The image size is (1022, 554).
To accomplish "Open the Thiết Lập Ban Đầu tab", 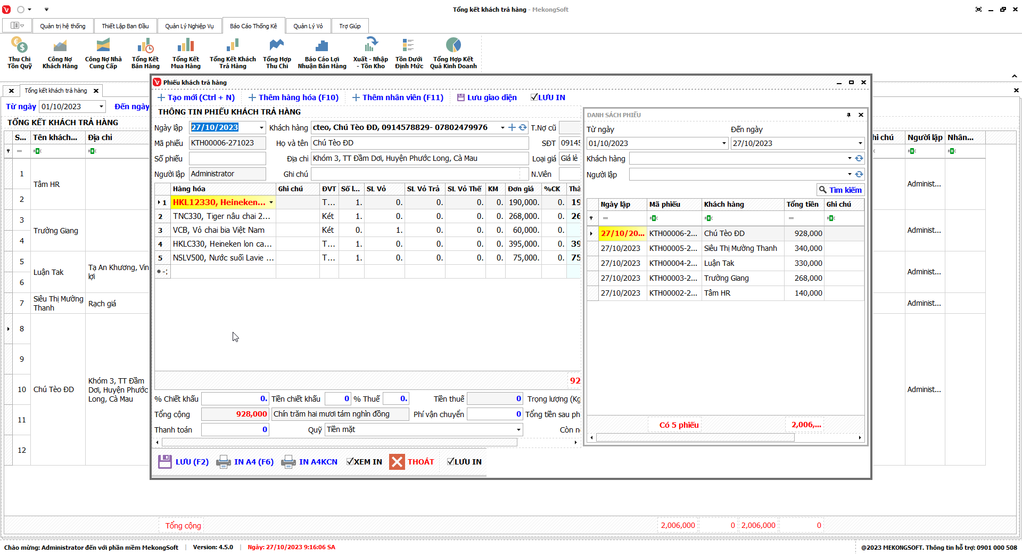I will (x=125, y=26).
